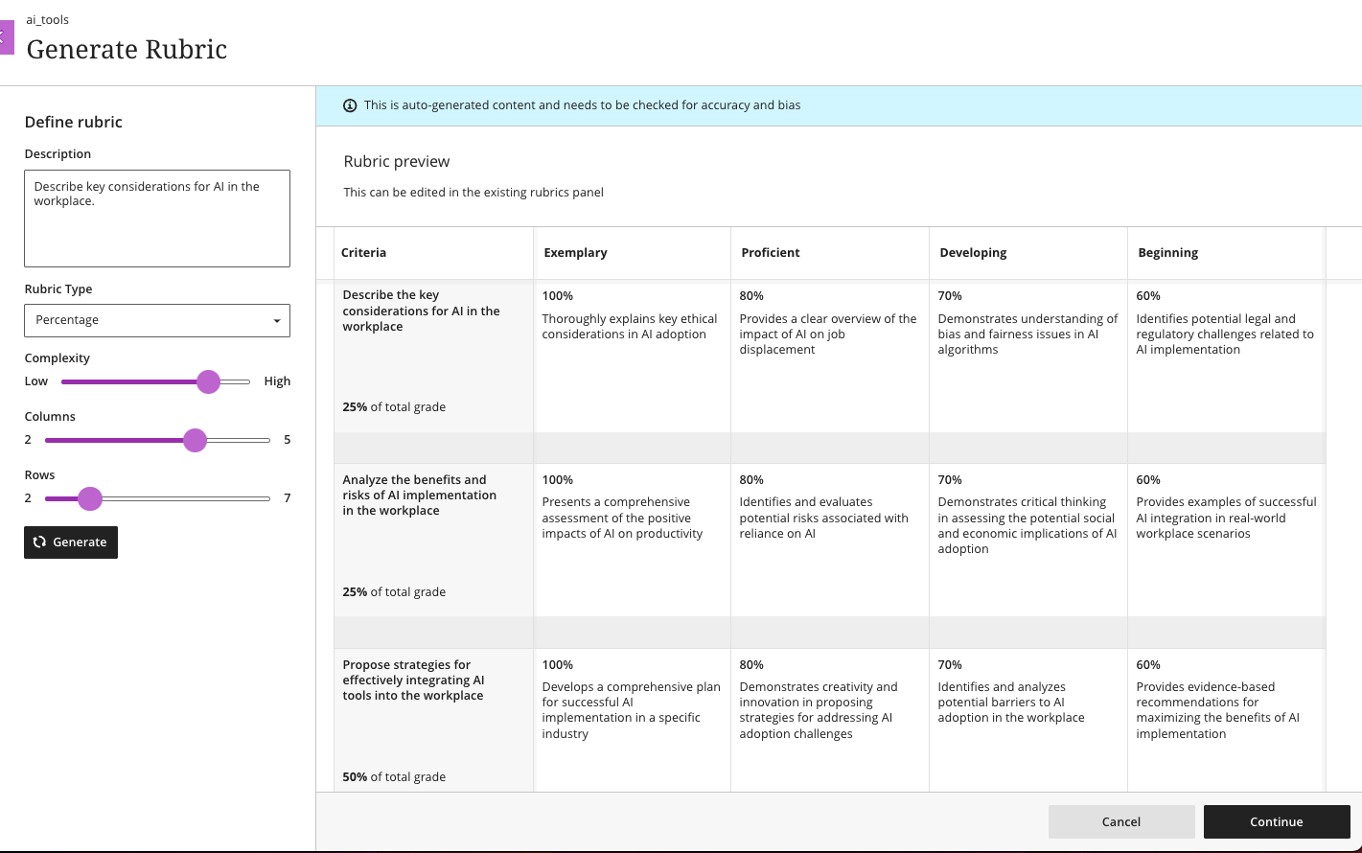
Task: Click the Beginning column header
Action: pyautogui.click(x=1167, y=253)
